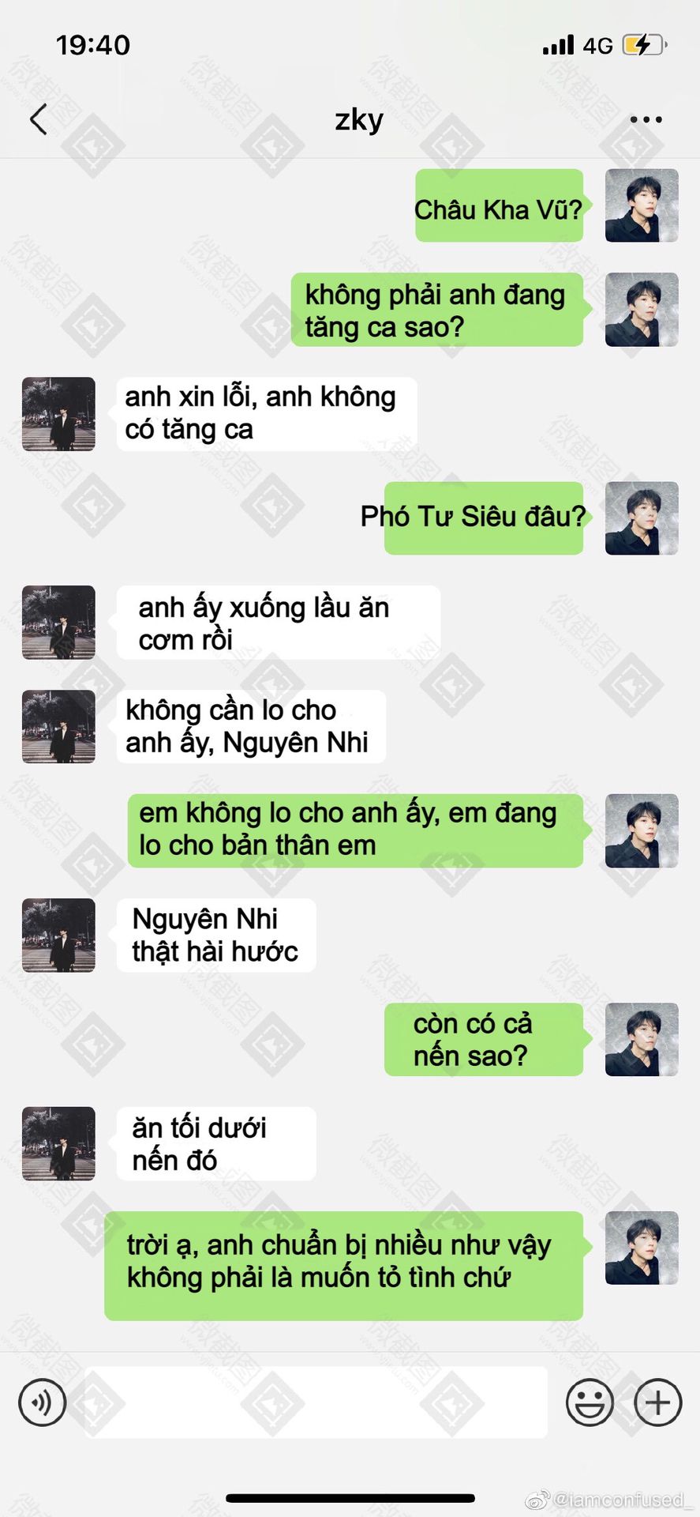The height and width of the screenshot is (1517, 700).
Task: Open the emoji sticker picker
Action: point(590,1402)
